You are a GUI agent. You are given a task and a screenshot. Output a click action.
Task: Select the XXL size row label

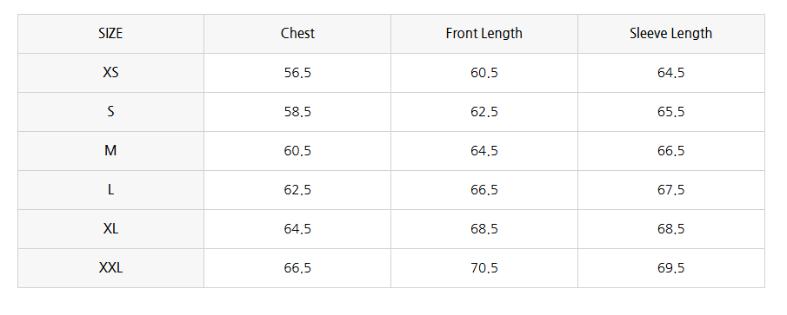click(x=110, y=268)
